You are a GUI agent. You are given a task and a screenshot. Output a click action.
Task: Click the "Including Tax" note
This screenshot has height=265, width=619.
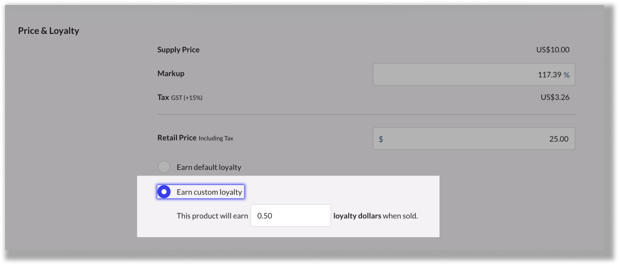pos(216,138)
